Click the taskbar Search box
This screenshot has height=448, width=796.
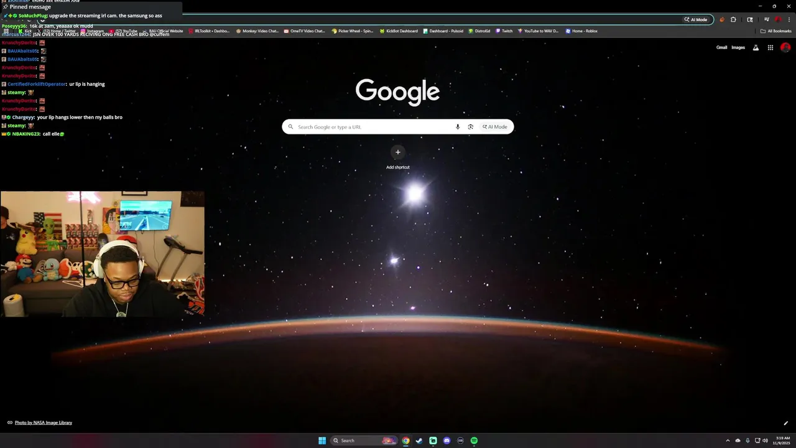pos(364,441)
